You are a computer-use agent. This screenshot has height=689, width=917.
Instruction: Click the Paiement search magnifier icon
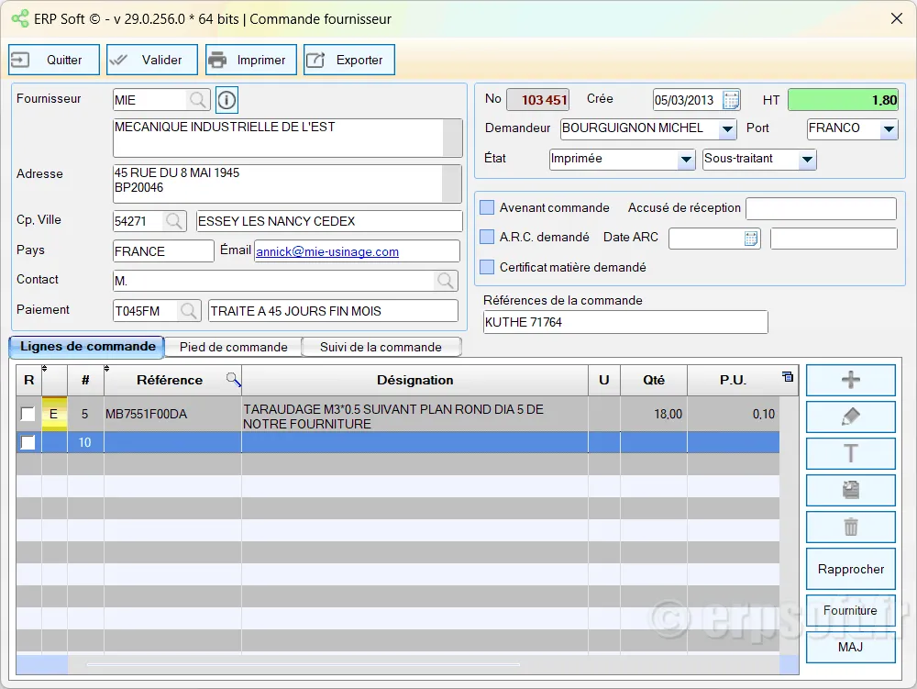click(189, 311)
